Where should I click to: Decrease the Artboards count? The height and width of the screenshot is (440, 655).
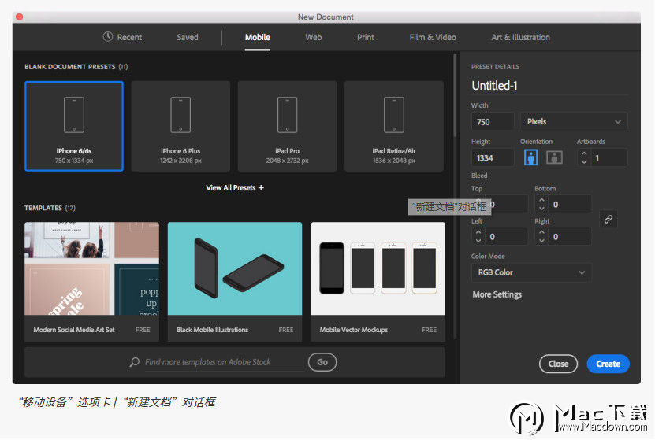[x=584, y=162]
